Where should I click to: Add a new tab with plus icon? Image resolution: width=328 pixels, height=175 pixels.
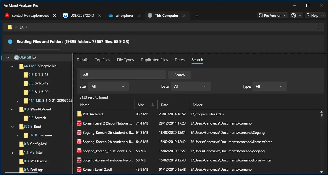(197, 16)
